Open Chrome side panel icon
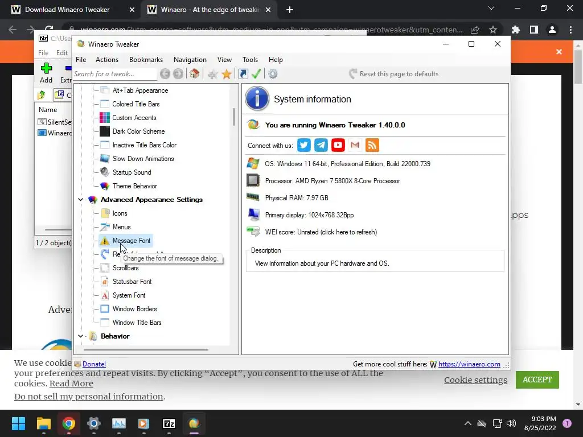 534,30
